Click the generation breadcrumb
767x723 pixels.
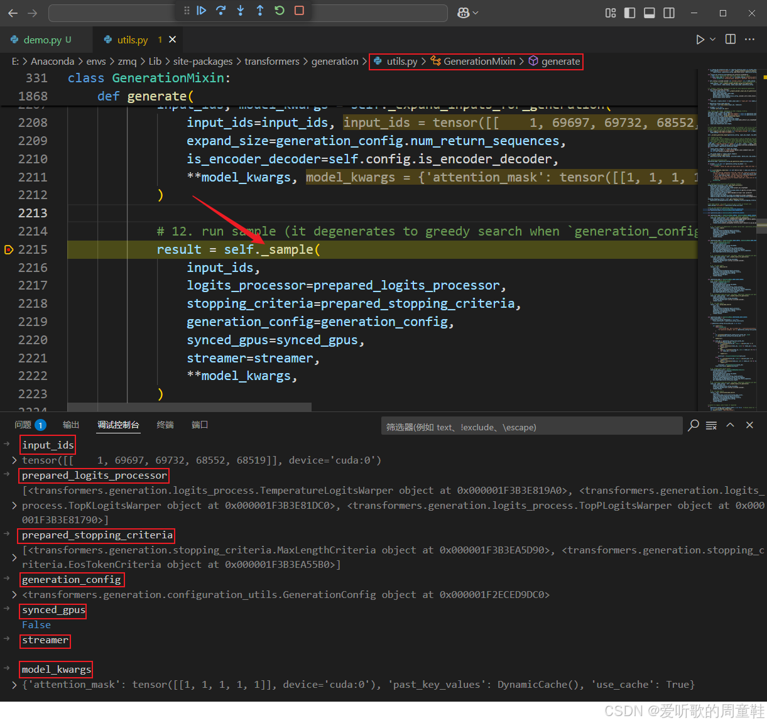tap(335, 62)
